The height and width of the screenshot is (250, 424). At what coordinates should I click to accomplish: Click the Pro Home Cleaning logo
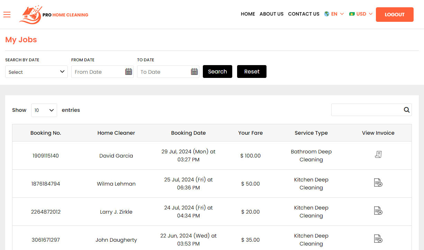[54, 14]
